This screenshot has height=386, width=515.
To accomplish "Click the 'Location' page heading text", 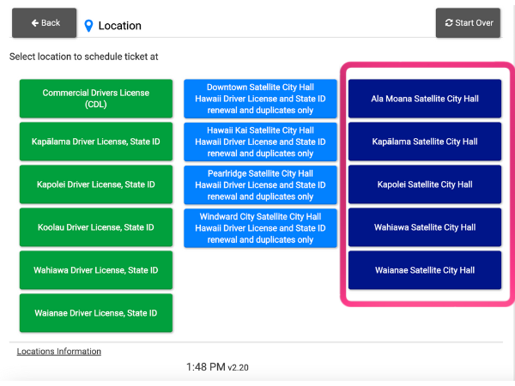I will point(120,26).
